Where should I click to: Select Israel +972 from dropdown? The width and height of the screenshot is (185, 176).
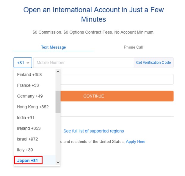coord(27,139)
